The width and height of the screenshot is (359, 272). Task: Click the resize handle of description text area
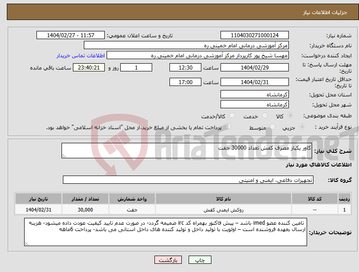(x=64, y=156)
